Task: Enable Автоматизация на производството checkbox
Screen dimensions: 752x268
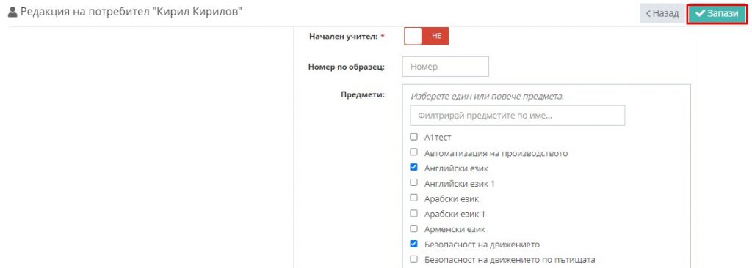Action: click(x=414, y=152)
